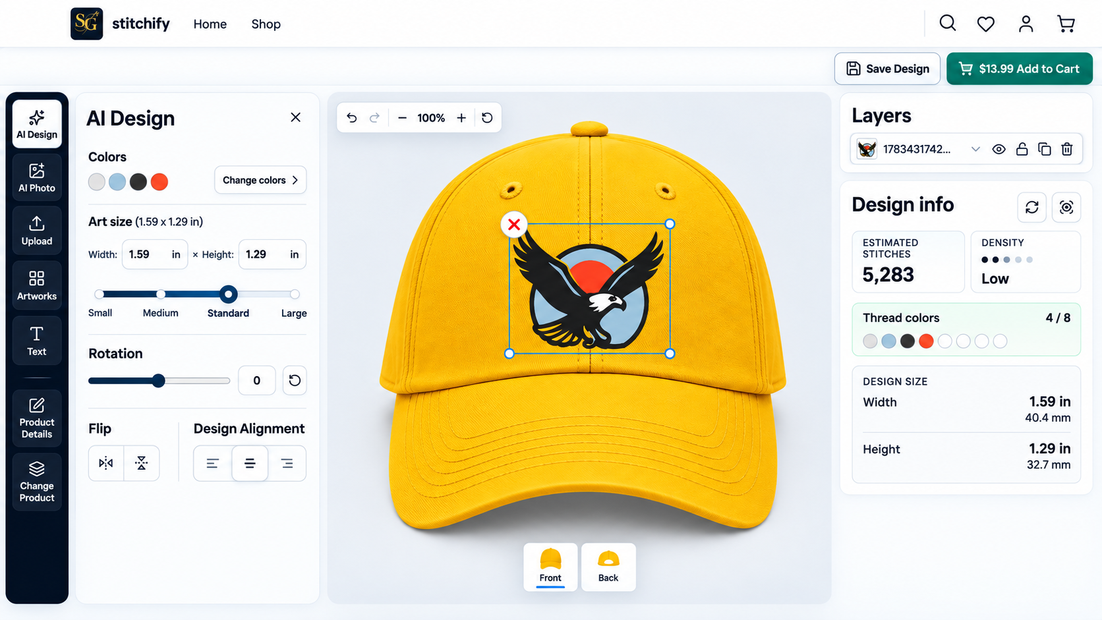Image resolution: width=1102 pixels, height=620 pixels.
Task: Zoom in with the plus icon
Action: click(461, 118)
